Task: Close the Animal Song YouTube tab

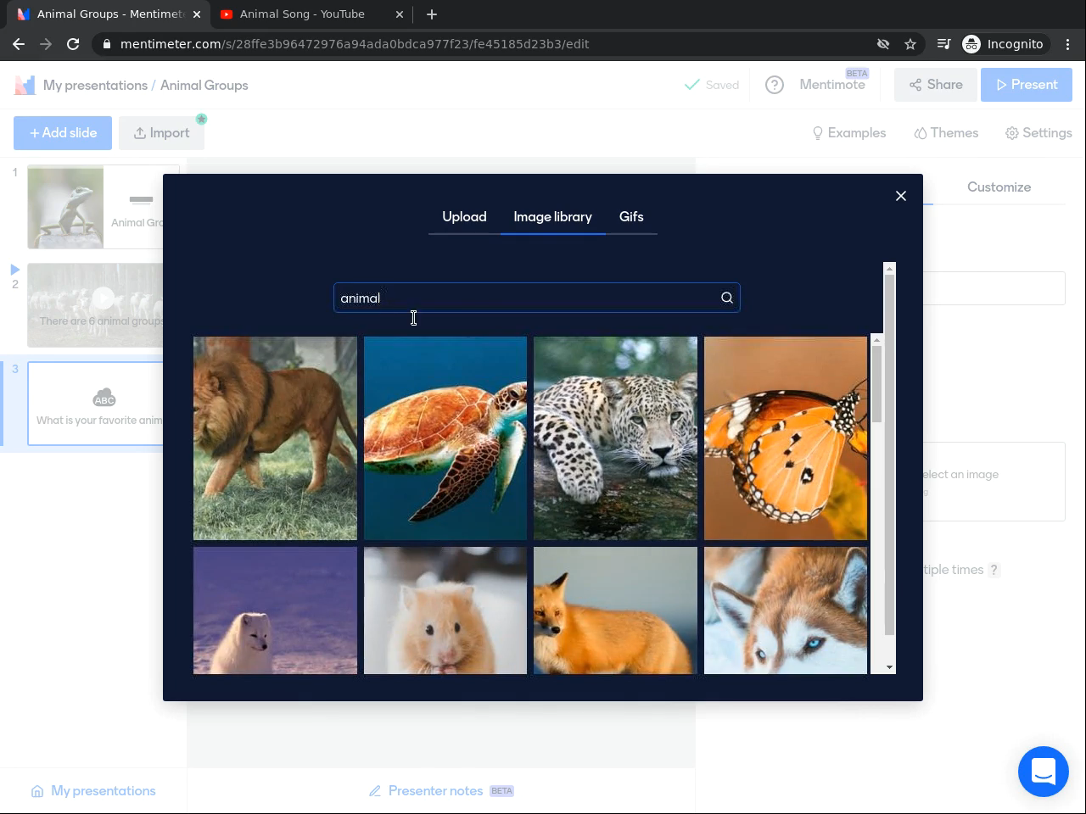Action: pos(400,14)
